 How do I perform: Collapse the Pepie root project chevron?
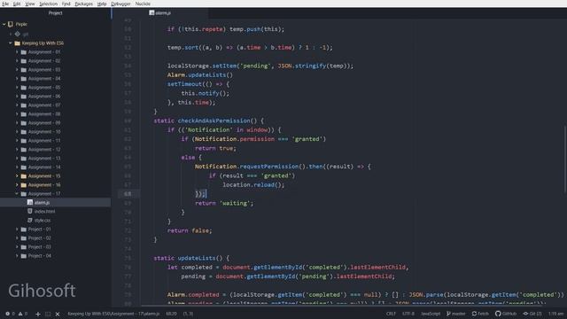point(4,24)
